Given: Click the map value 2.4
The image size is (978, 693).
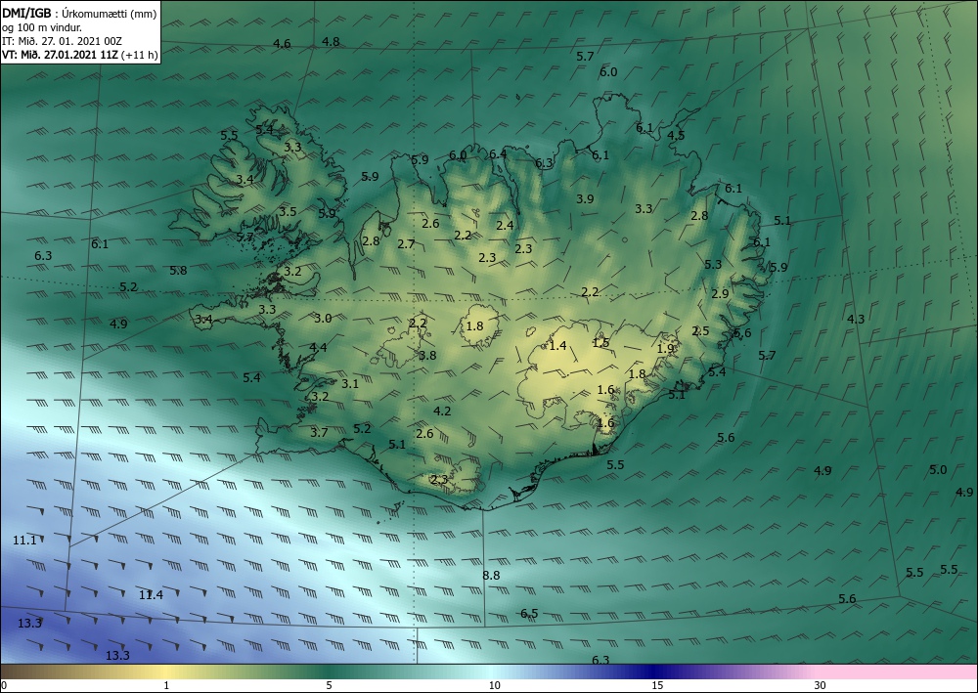Looking at the screenshot, I should point(505,225).
